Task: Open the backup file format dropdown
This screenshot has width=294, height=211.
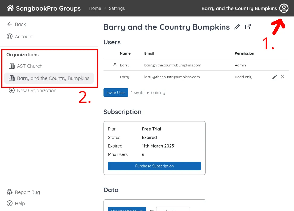Action: point(173,209)
